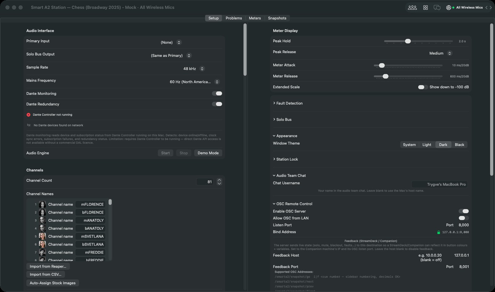495x292 pixels.
Task: Click the bSVETLANA channel portrait image
Action: click(x=42, y=244)
